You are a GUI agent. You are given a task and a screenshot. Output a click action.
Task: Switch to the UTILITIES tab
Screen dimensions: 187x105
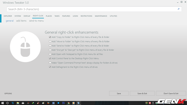click(x=113, y=16)
